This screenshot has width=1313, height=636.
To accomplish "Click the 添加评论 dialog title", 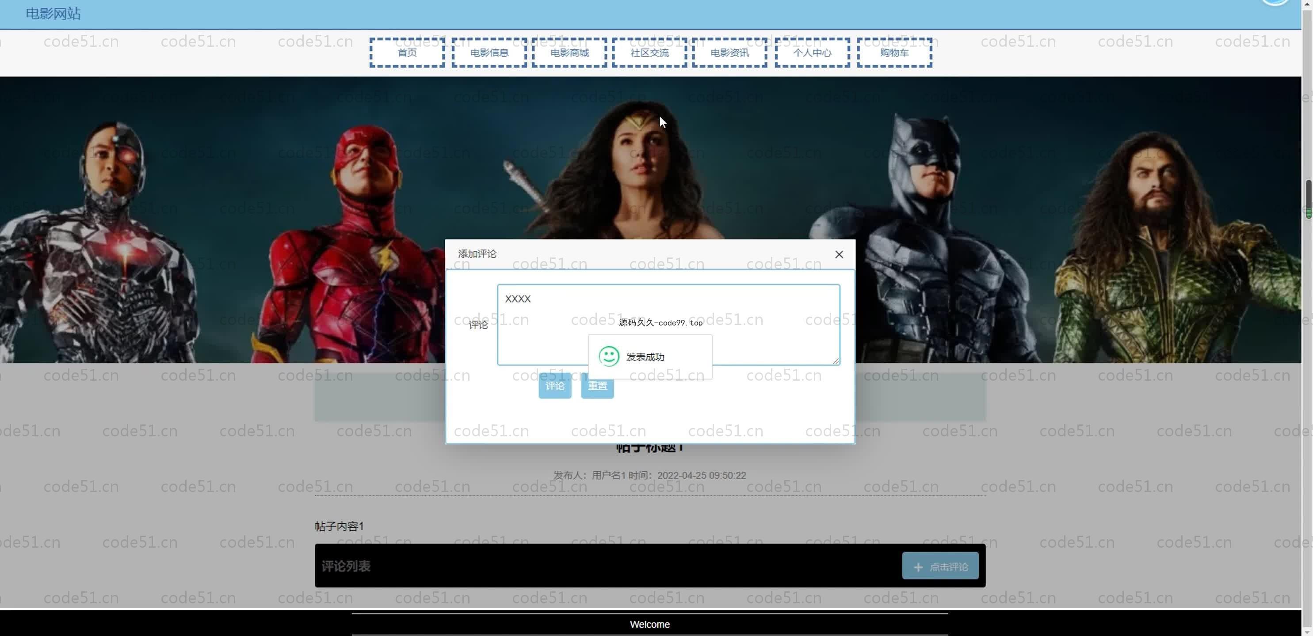I will pyautogui.click(x=477, y=254).
